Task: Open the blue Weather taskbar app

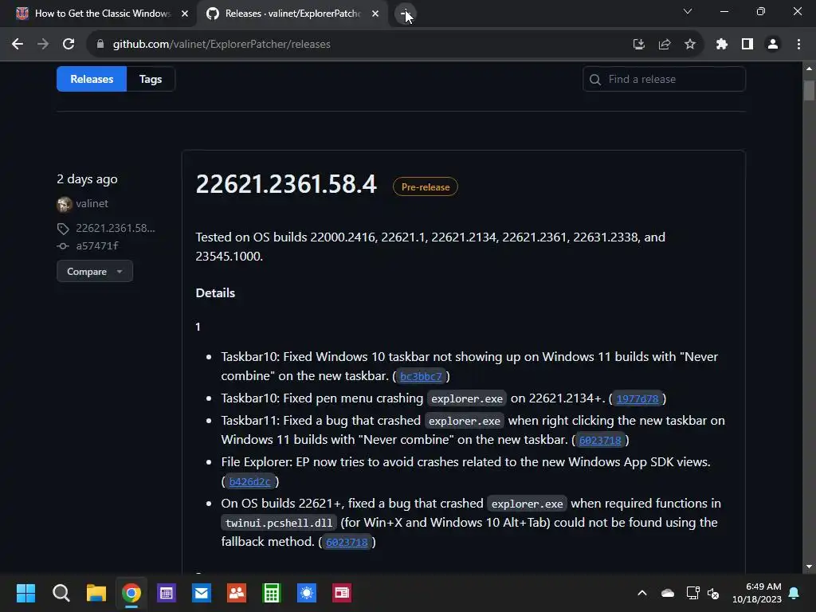Action: click(x=307, y=593)
